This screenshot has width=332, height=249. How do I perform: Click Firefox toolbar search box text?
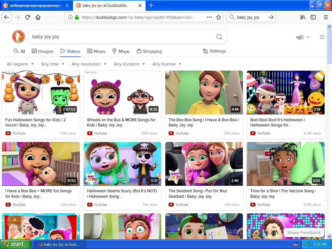(248, 18)
